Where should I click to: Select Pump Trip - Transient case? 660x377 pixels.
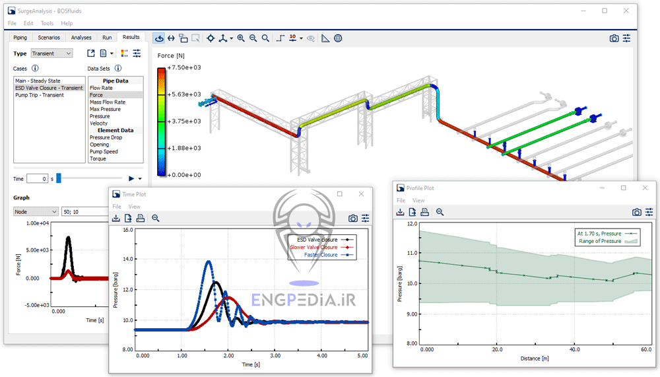click(x=49, y=95)
